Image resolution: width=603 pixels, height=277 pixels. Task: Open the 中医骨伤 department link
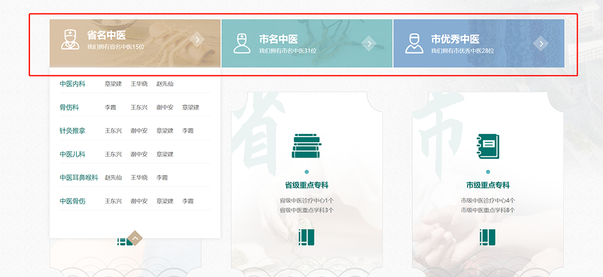coord(72,201)
